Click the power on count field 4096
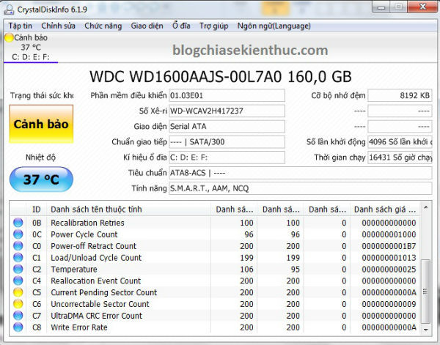This screenshot has width=440, height=345. 400,142
